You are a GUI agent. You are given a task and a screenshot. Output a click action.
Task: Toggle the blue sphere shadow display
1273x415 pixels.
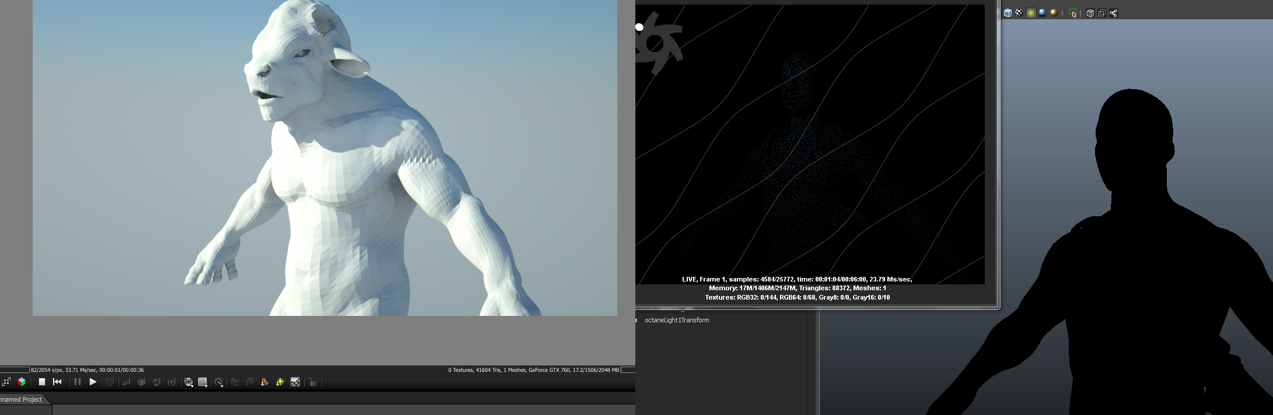[x=1042, y=13]
